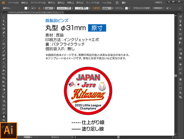Expand the opacity 100% dropdown
The image size is (184, 139).
tap(113, 8)
